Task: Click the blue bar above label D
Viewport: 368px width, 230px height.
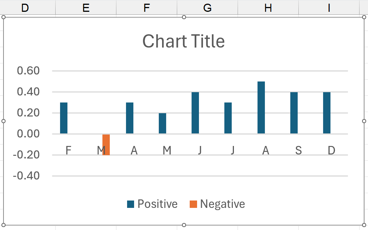Action: tap(327, 112)
